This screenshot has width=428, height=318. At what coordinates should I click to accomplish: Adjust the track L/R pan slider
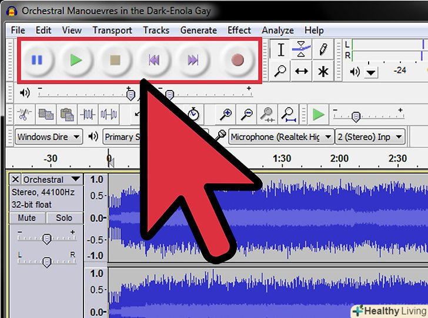click(46, 262)
